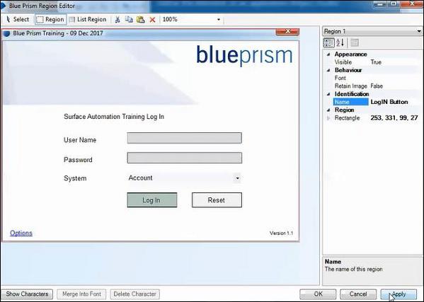Screen dimensions: 424x302
Task: Collapse the Behaviour category
Action: coord(328,70)
